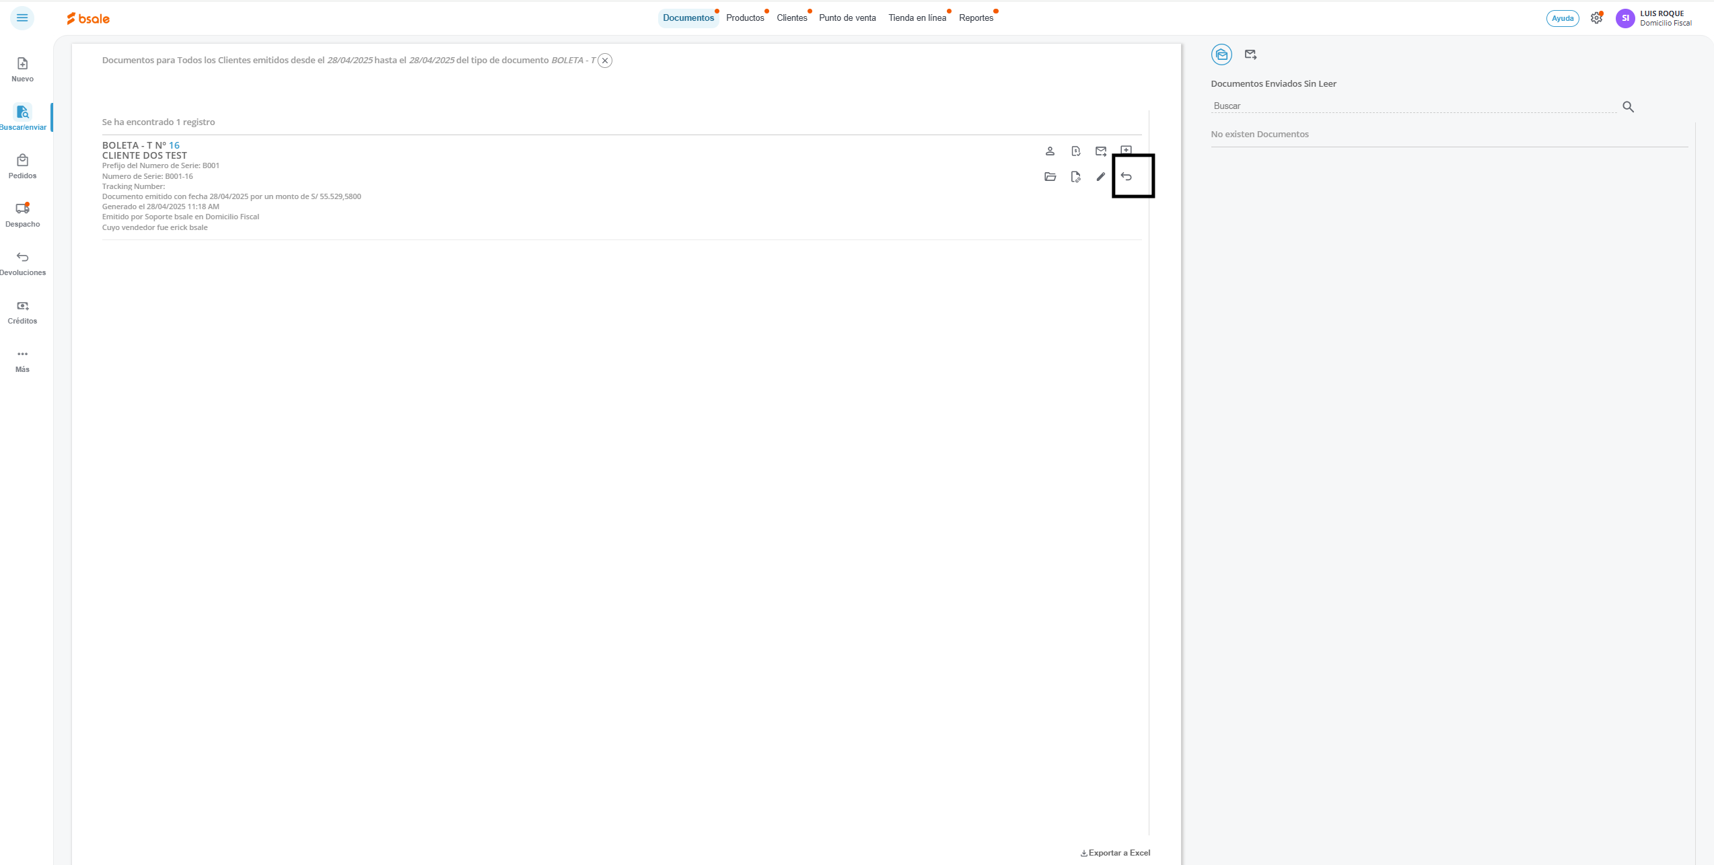Click the linked document icon
Viewport: 1714px width, 865px height.
(x=1075, y=177)
